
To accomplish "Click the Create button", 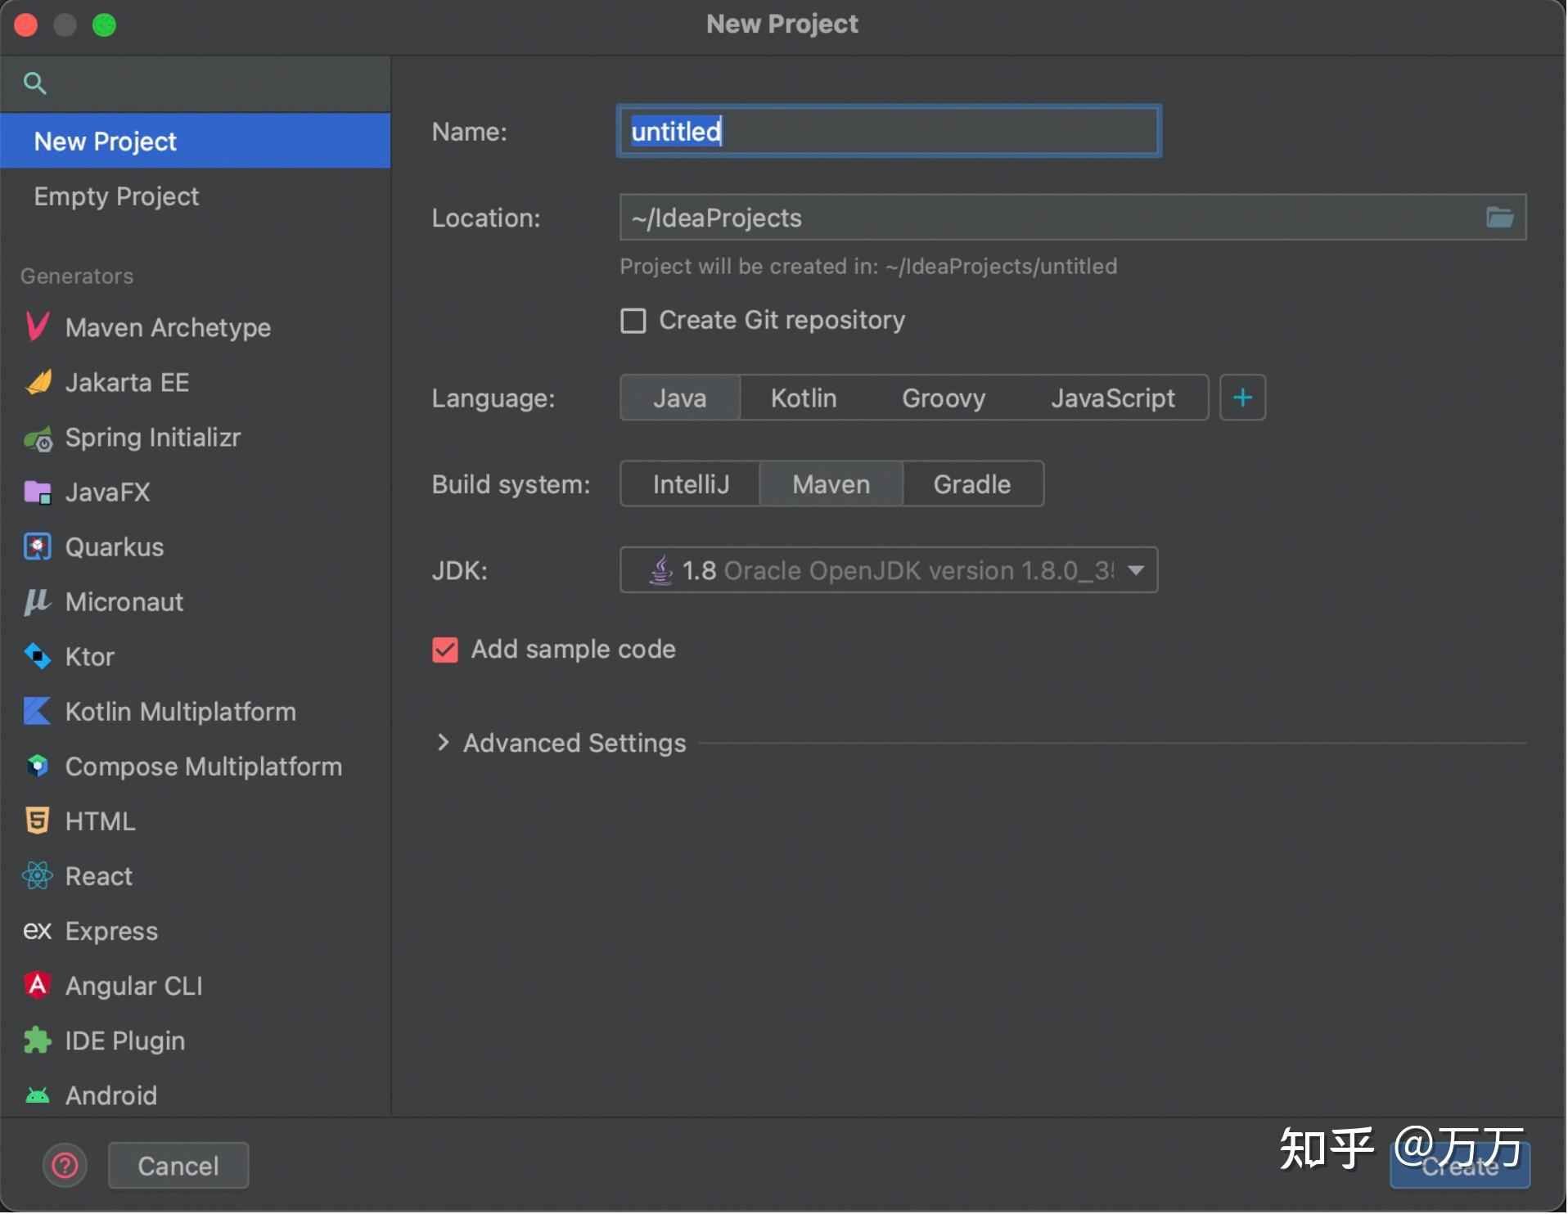I will [x=1462, y=1167].
